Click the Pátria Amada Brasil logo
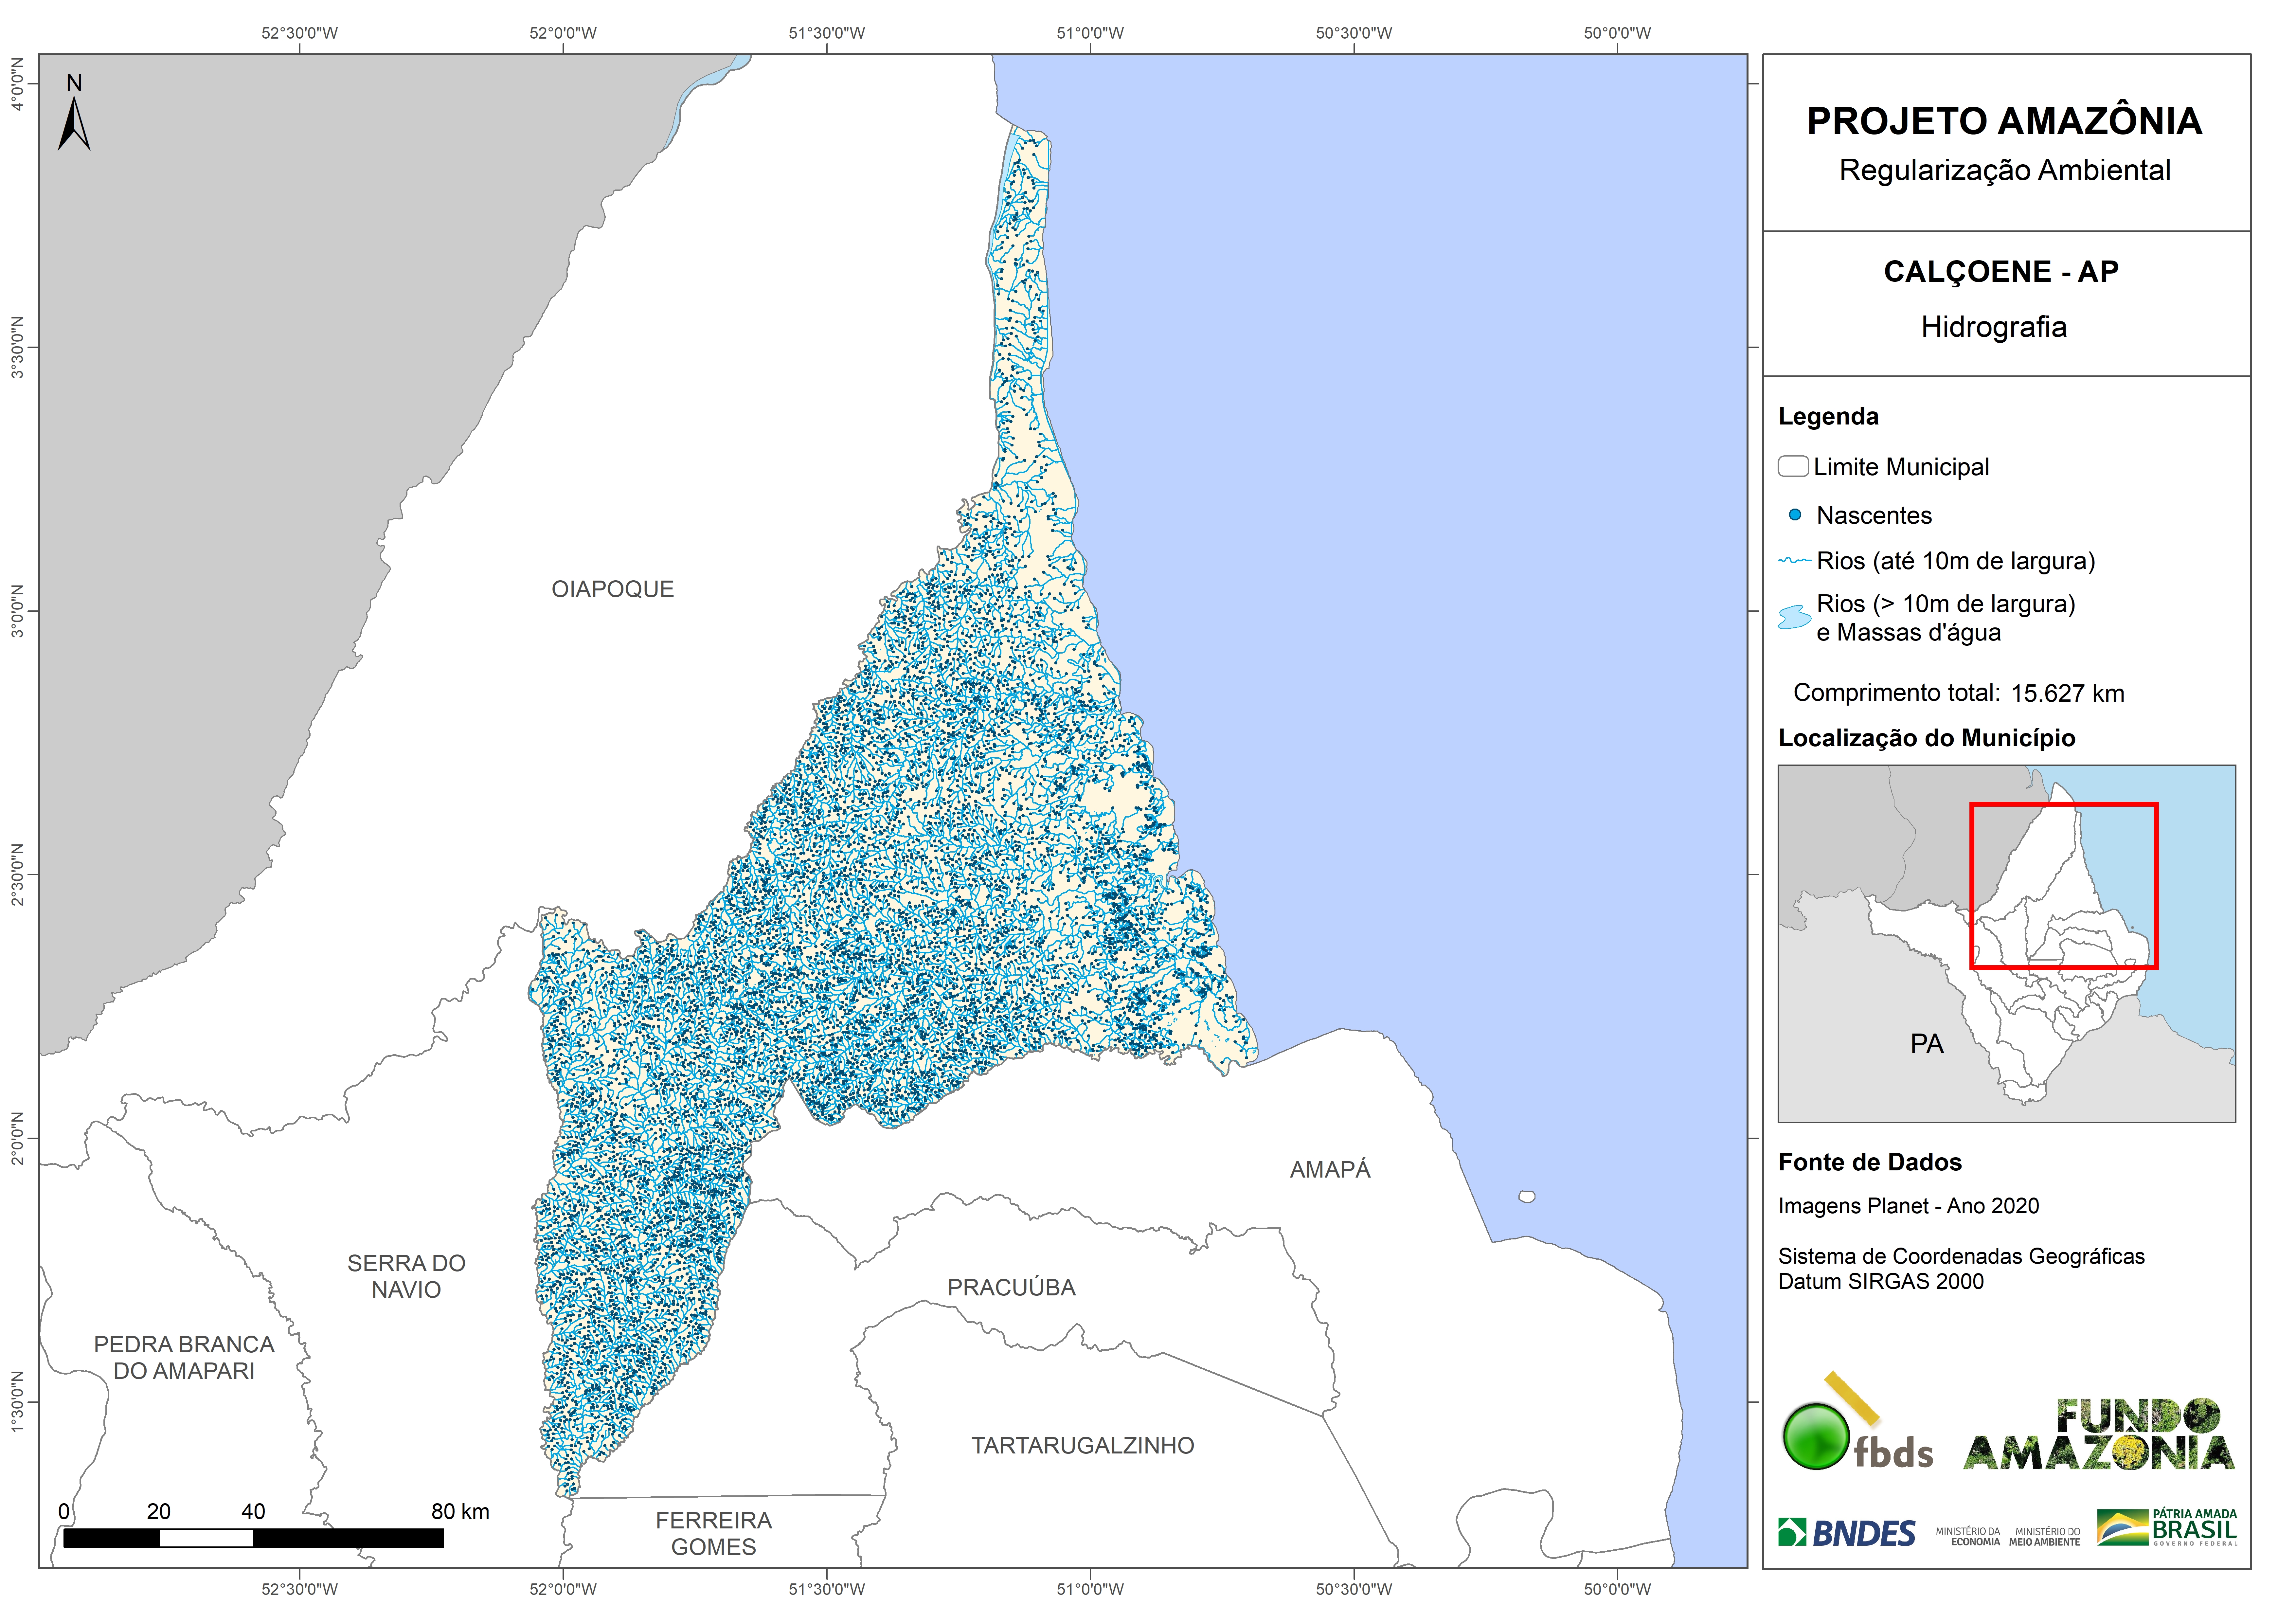2296x1623 pixels. [x=2167, y=1527]
